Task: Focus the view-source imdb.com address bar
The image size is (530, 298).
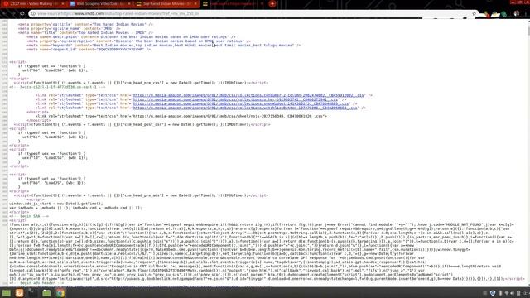Action: click(x=253, y=13)
